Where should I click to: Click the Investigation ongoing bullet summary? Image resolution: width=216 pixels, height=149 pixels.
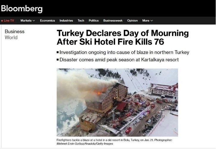tap(123, 52)
